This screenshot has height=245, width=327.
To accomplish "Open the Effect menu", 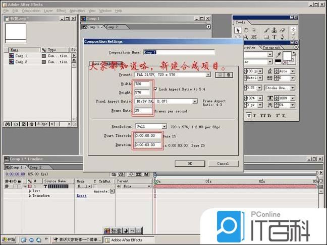I will point(61,11).
